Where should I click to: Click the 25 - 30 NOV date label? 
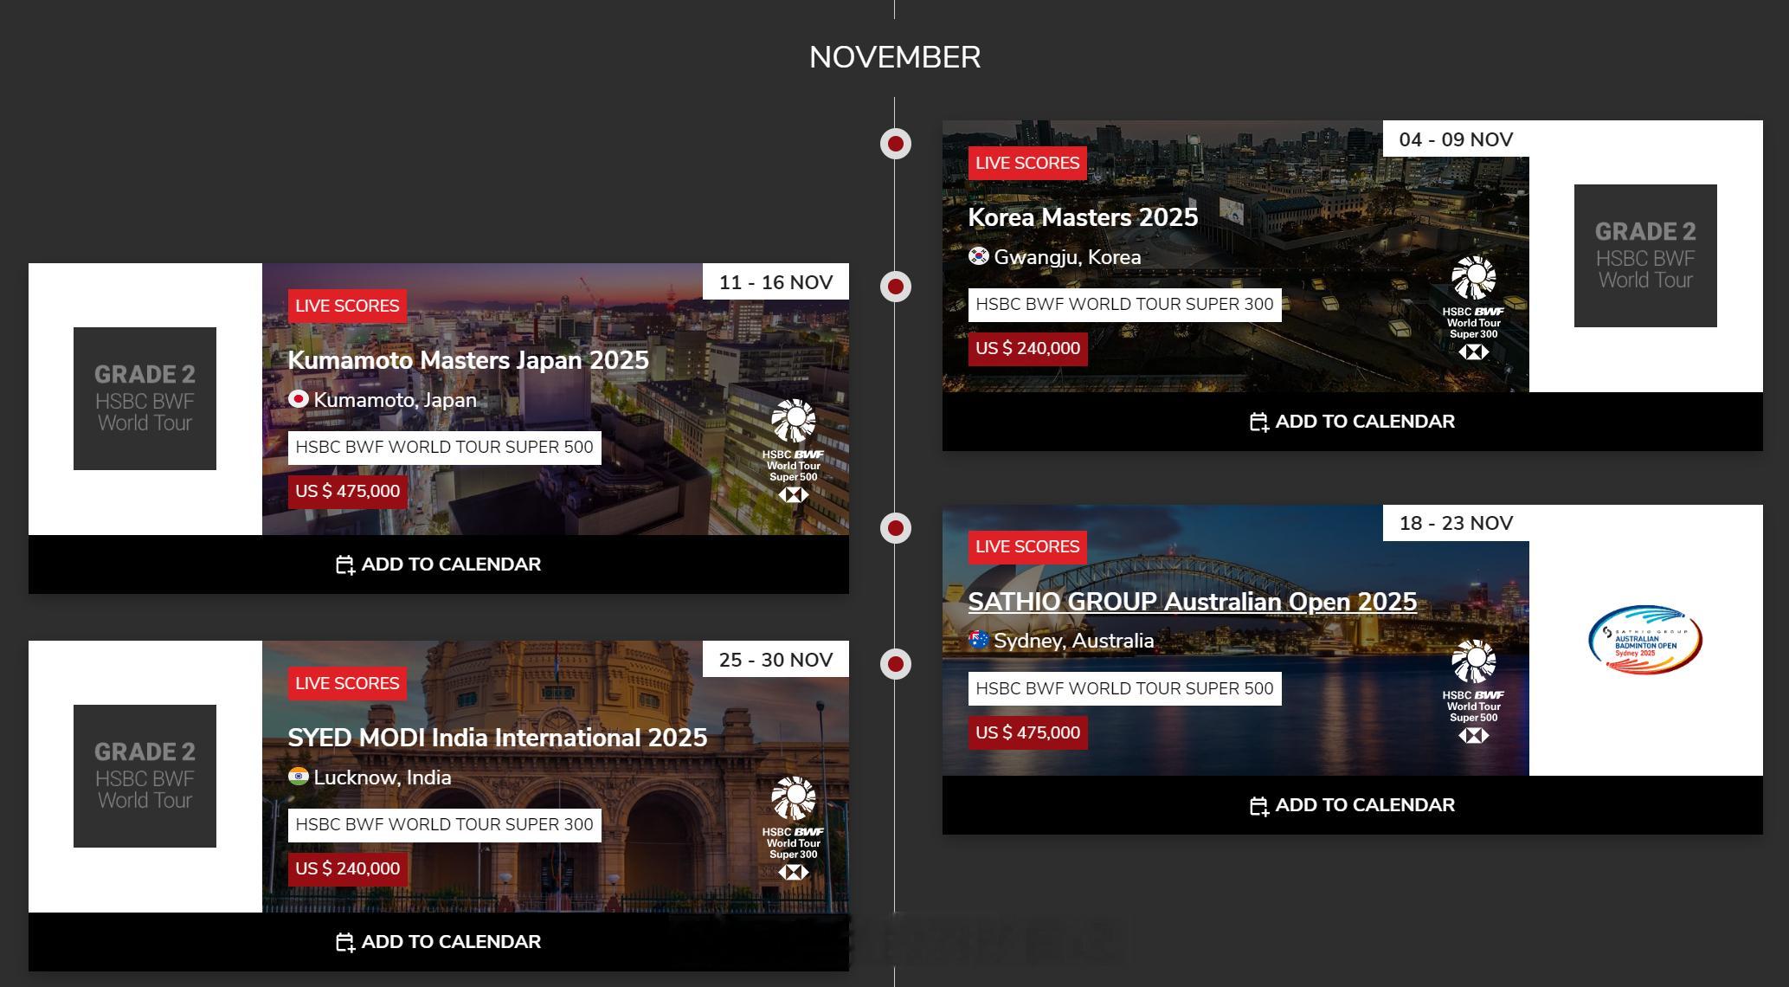coord(775,660)
